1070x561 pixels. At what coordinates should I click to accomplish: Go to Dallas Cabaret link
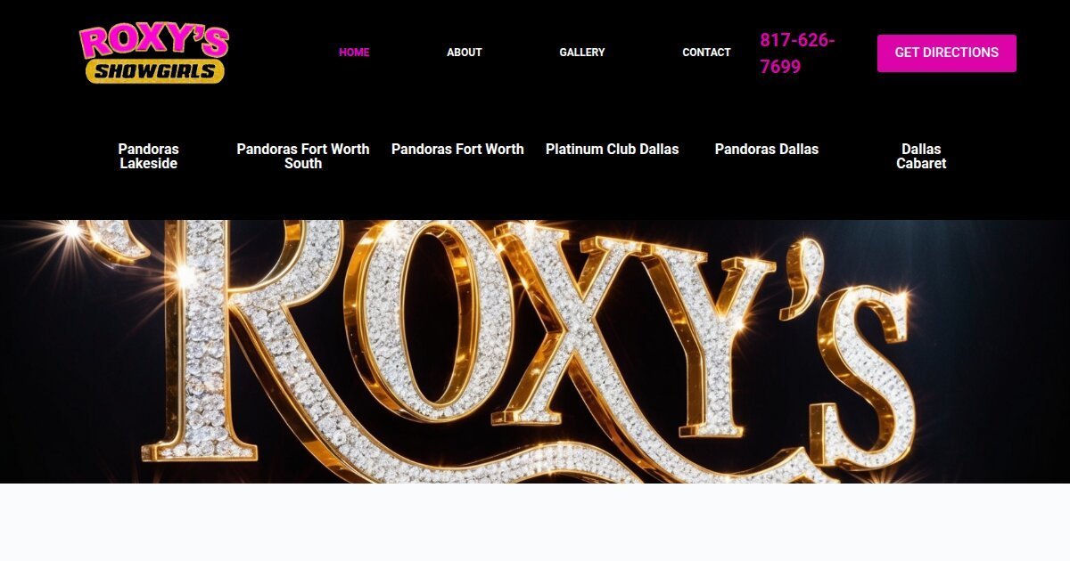[x=921, y=157]
